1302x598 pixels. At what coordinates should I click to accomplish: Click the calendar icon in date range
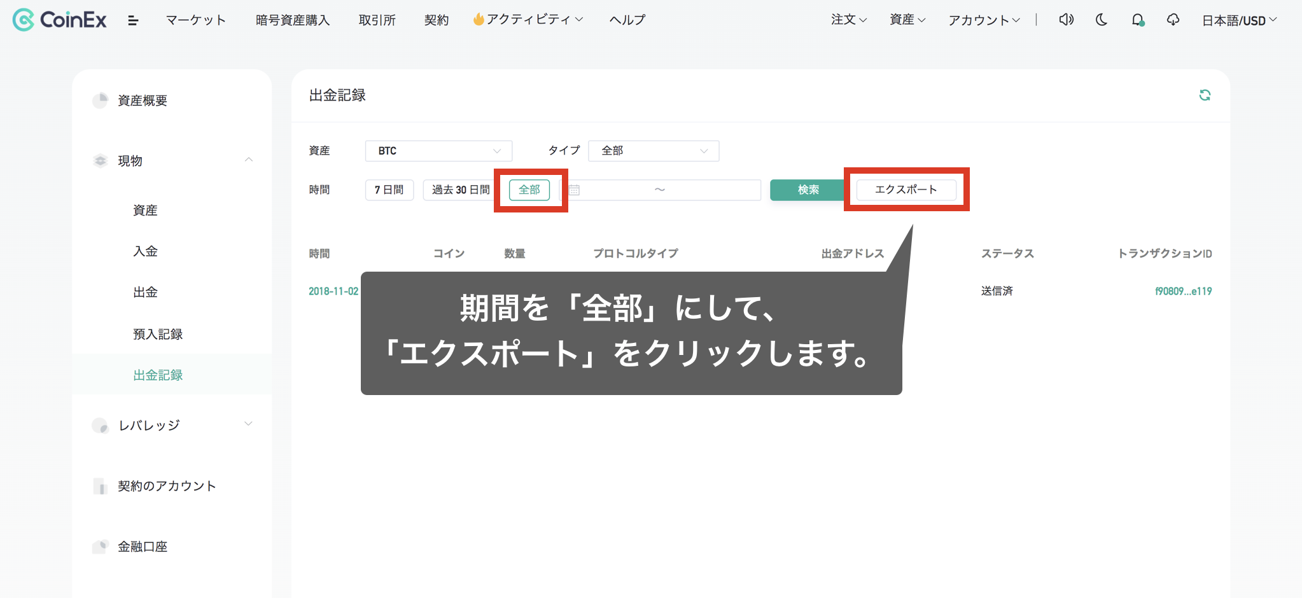point(574,190)
